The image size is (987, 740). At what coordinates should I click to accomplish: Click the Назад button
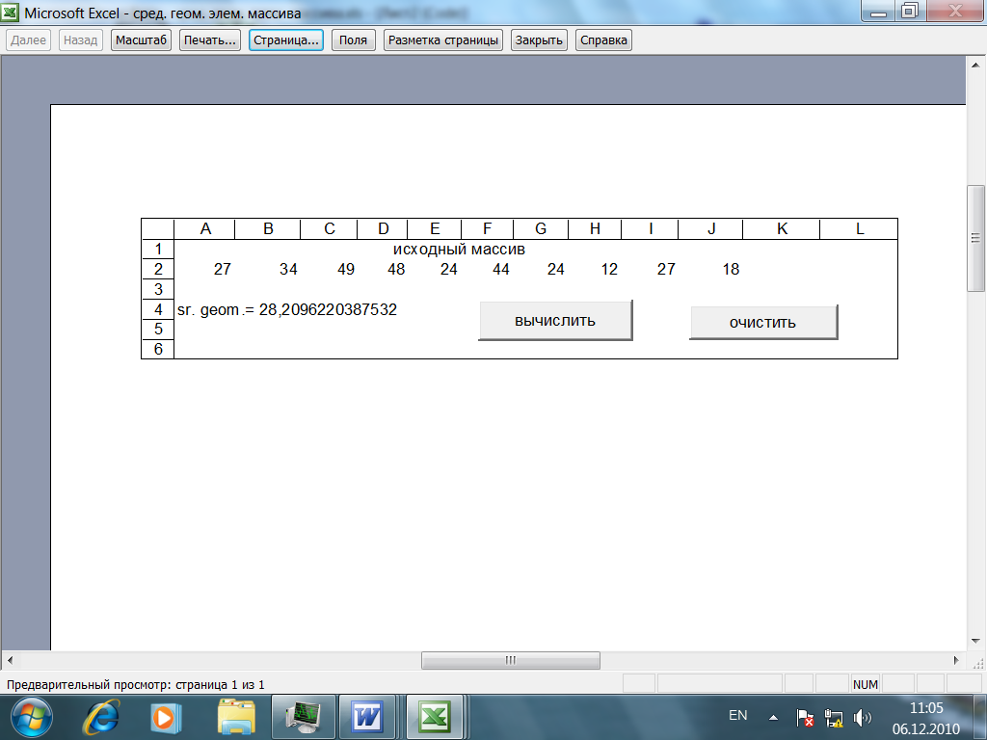81,40
